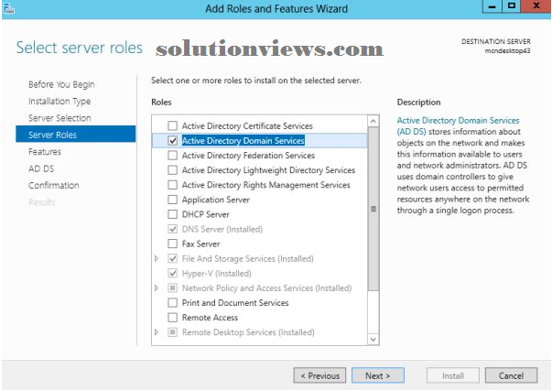This screenshot has width=552, height=390.
Task: Click the disabled Install button
Action: 453,375
